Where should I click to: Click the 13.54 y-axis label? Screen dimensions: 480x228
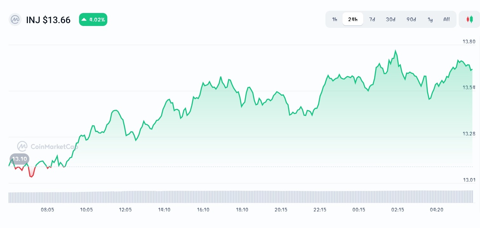point(469,87)
